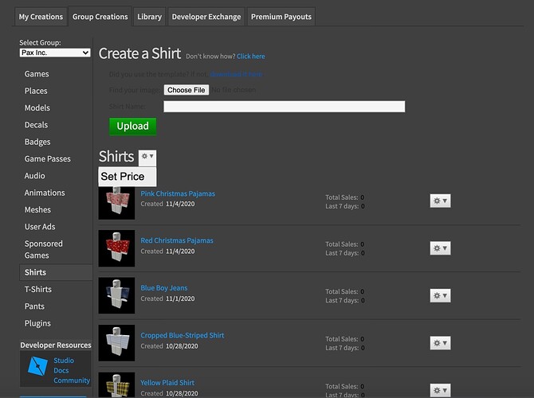Open Game Passes in the sidebar

47,158
